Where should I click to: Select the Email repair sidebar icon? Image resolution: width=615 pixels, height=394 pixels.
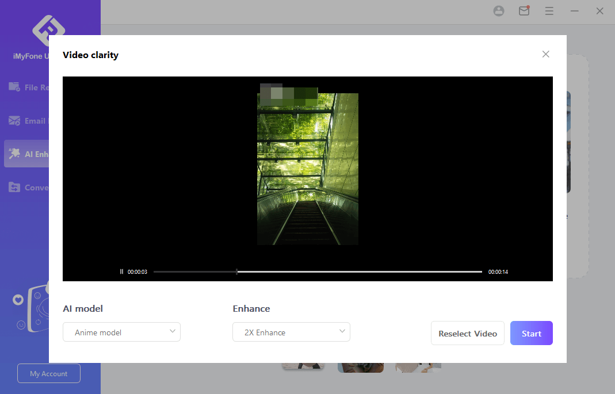(x=15, y=121)
